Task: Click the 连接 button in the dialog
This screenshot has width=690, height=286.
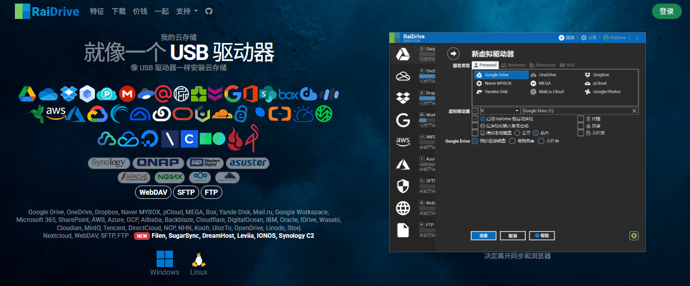Action: coord(483,236)
